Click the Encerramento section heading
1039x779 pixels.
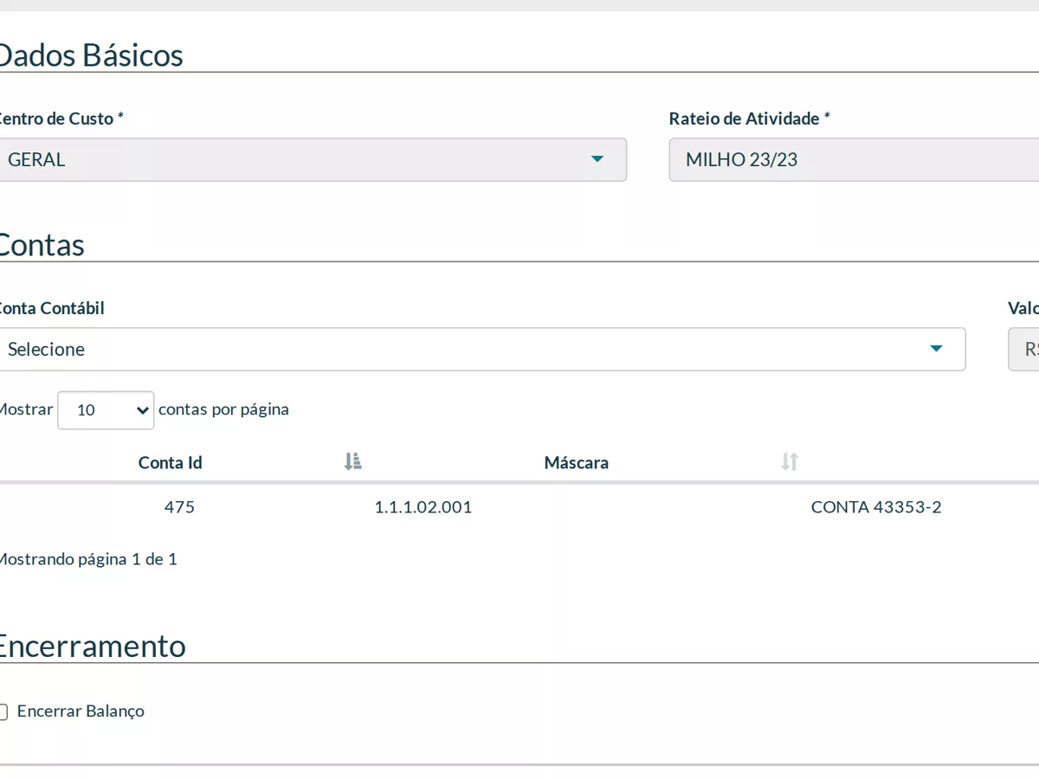point(91,647)
